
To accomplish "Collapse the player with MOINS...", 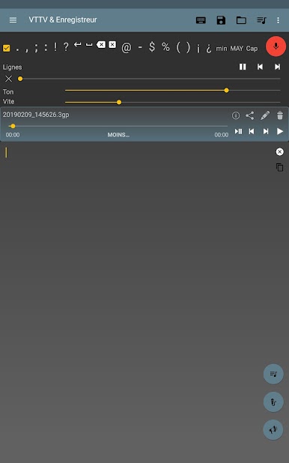I will (x=118, y=135).
